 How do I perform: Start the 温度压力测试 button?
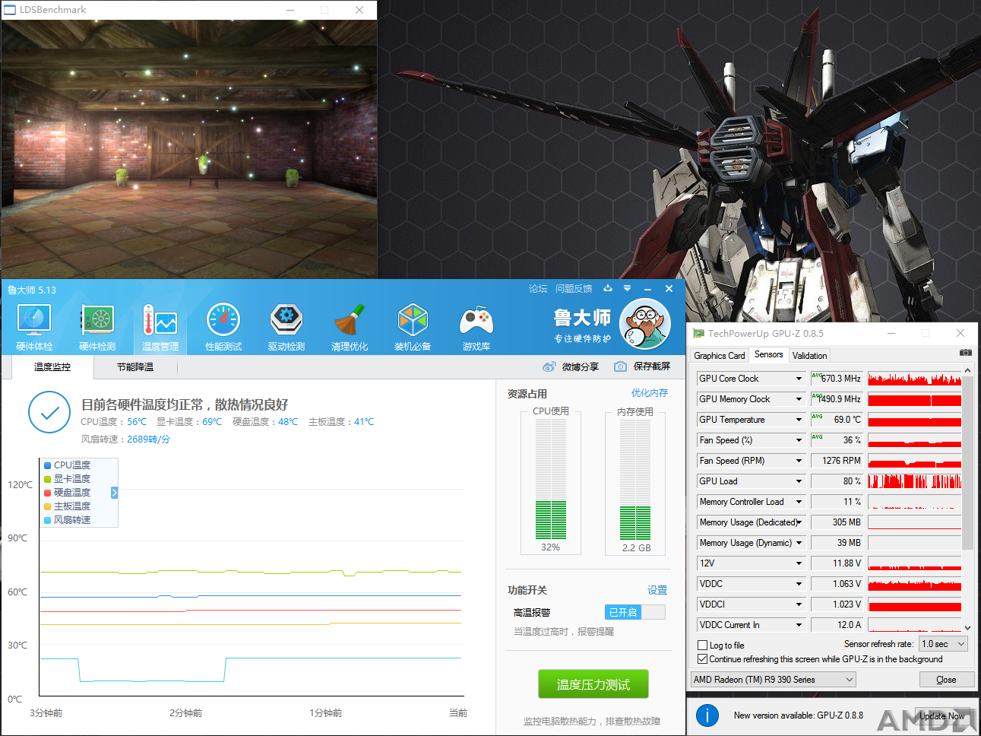[x=593, y=684]
